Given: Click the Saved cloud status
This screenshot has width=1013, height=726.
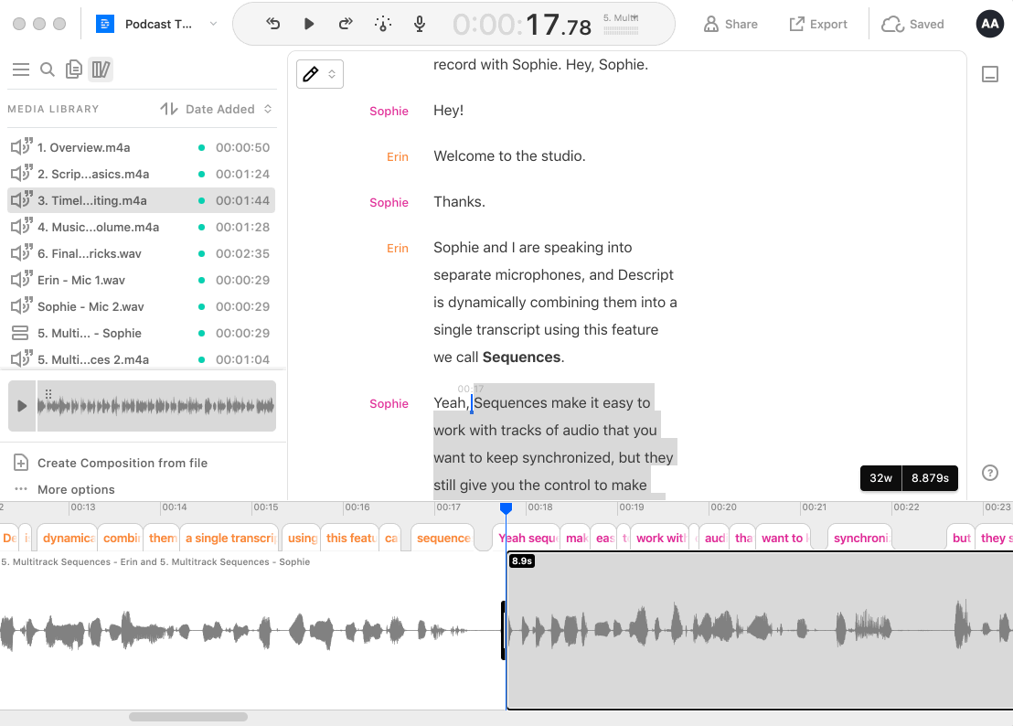Looking at the screenshot, I should pyautogui.click(x=912, y=24).
